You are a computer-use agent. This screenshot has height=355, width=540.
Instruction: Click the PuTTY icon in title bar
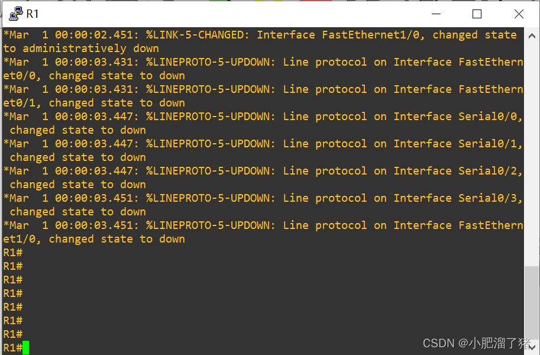click(16, 14)
